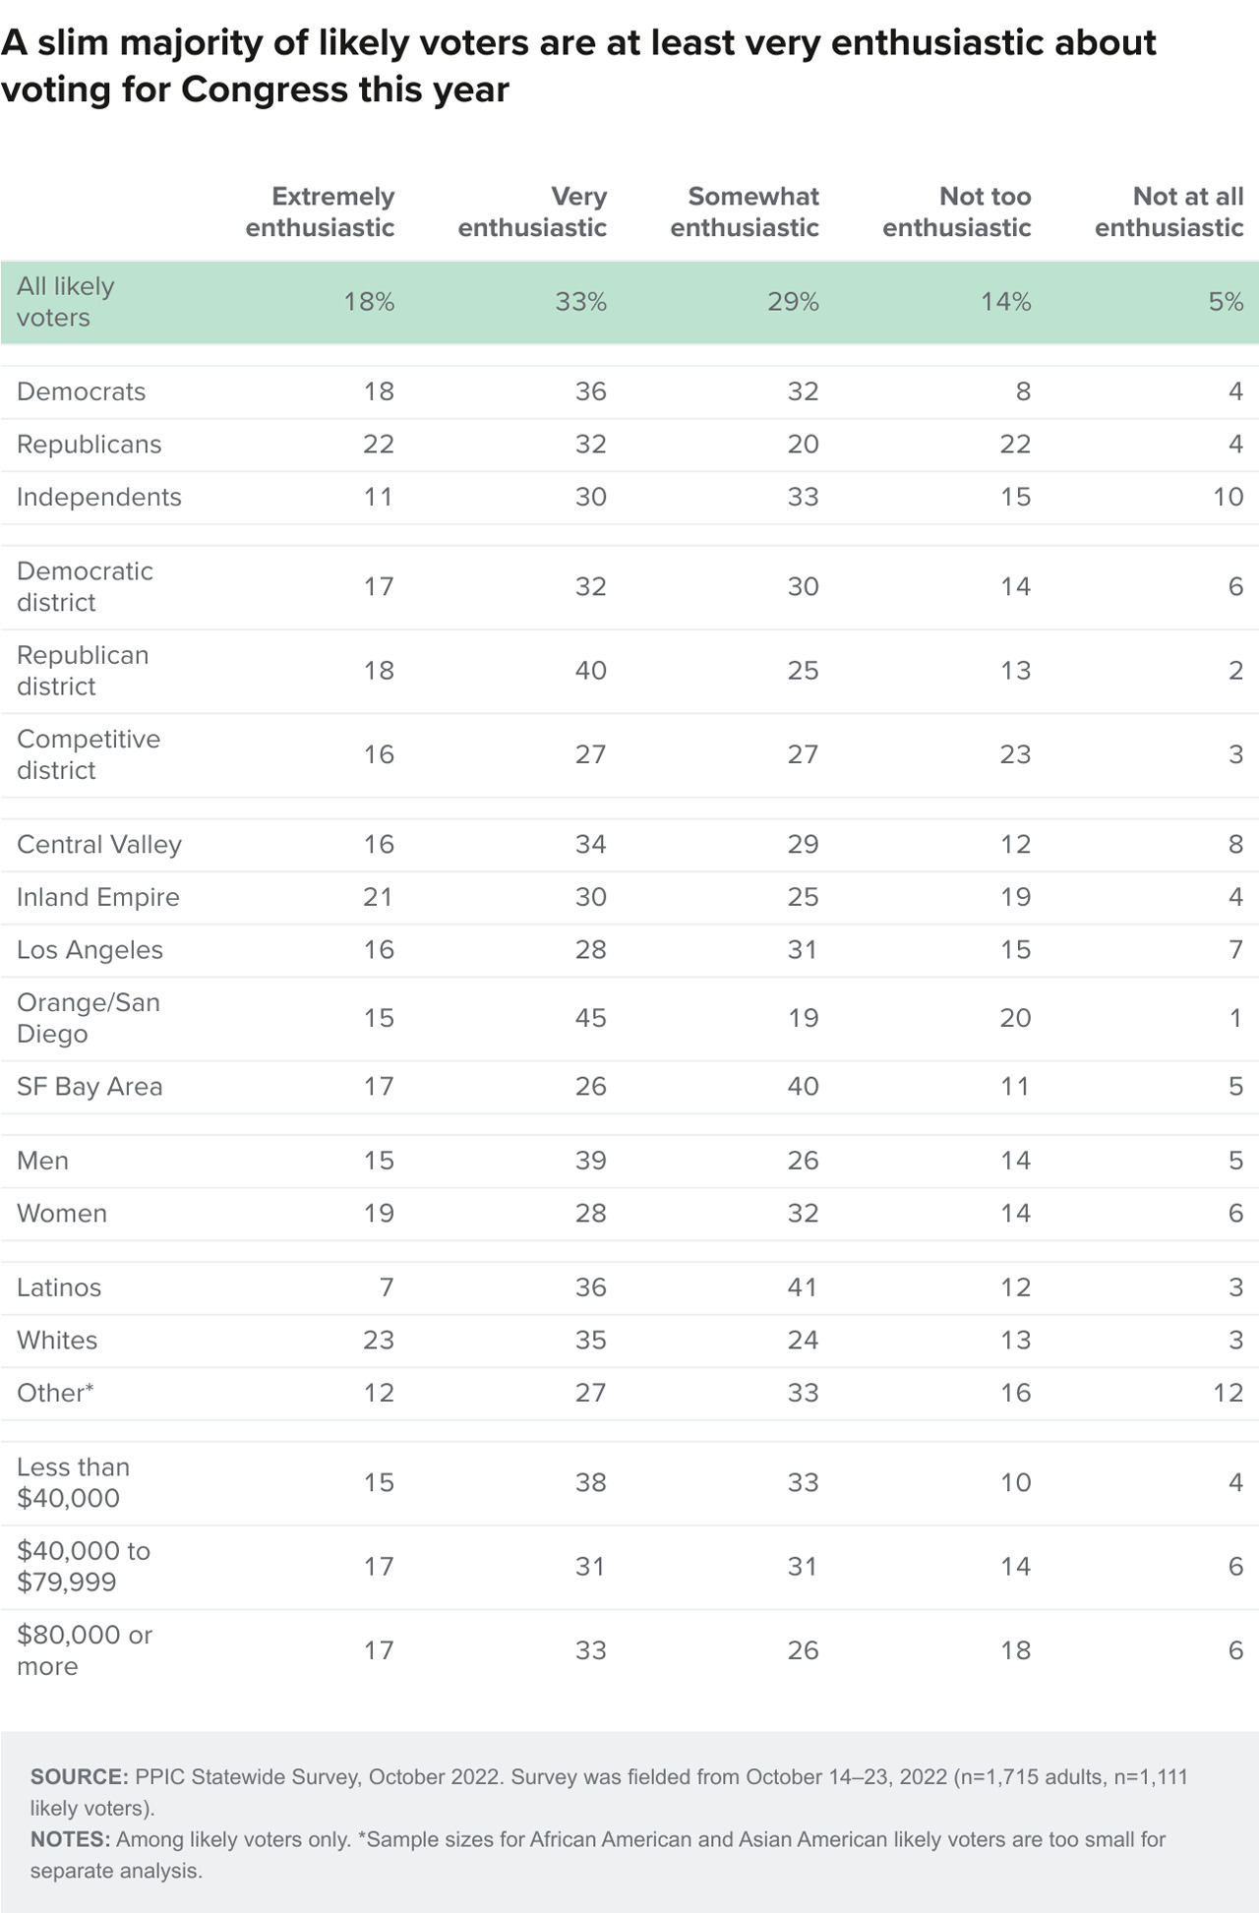This screenshot has height=1913, width=1259.
Task: Click the Republicans row label
Action: pyautogui.click(x=89, y=445)
